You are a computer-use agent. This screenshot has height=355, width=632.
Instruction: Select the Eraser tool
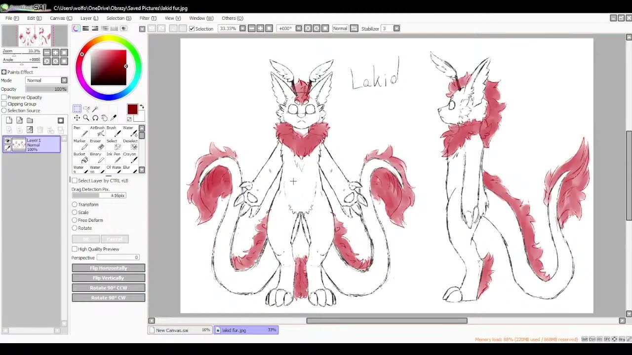pyautogui.click(x=97, y=144)
